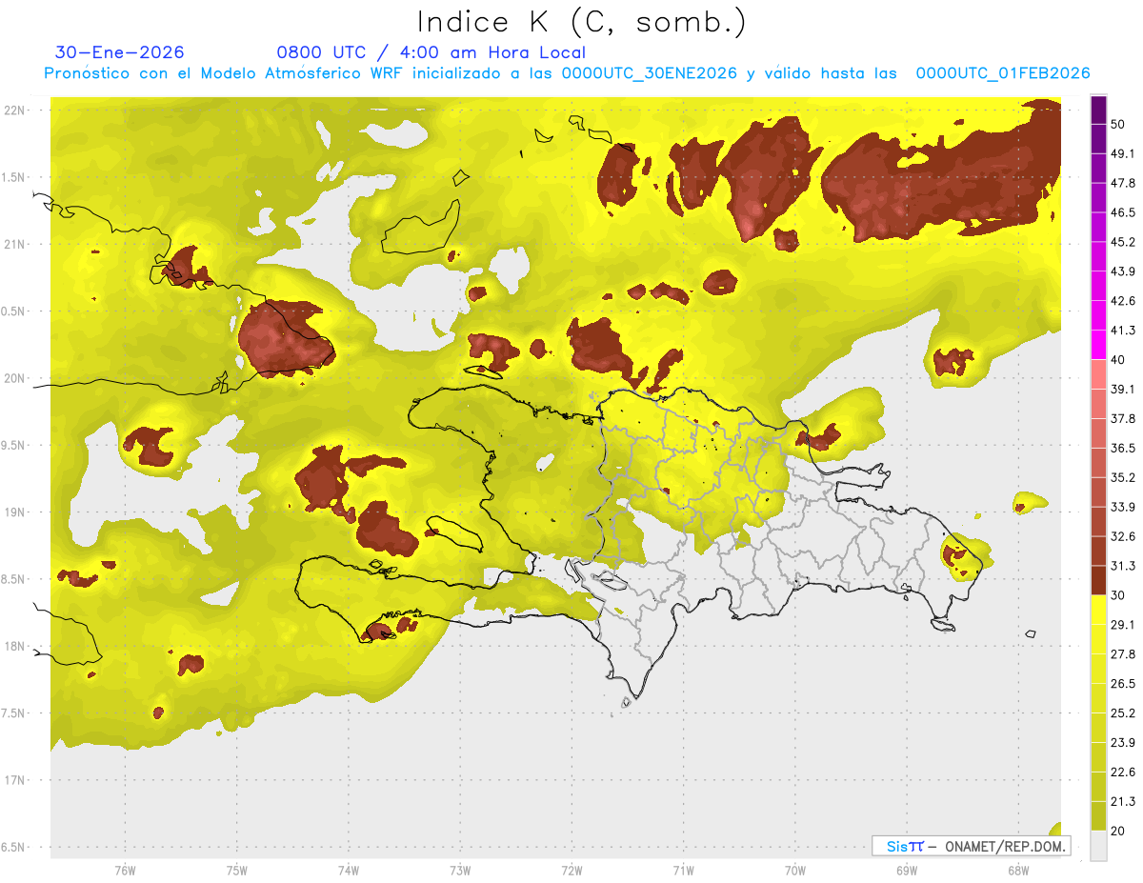Click the "29.1" colorbar value

tap(1122, 625)
